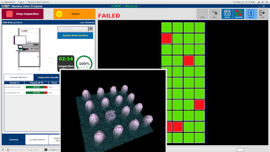Select serial number 20240528181315 row
Viewport: 270px width, 152px height.
point(32,93)
